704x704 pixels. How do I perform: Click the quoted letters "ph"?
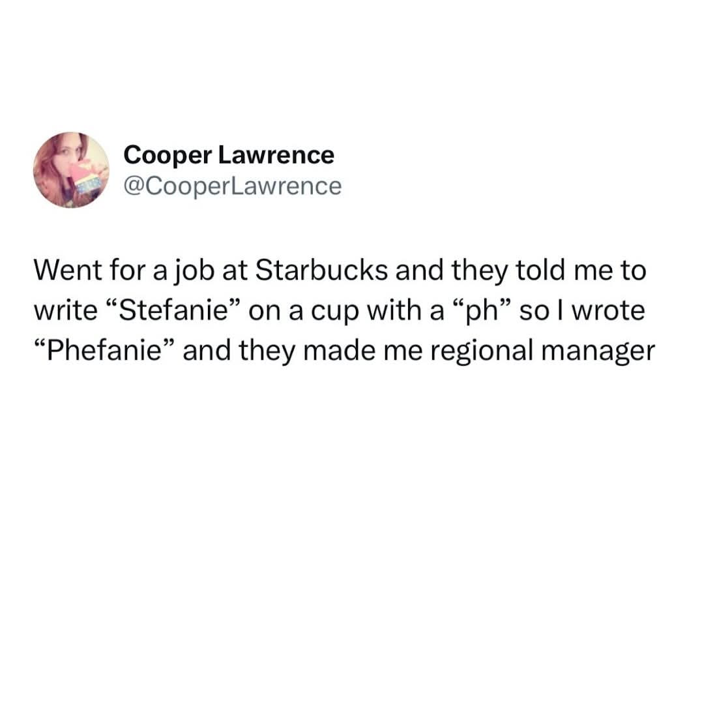[481, 312]
